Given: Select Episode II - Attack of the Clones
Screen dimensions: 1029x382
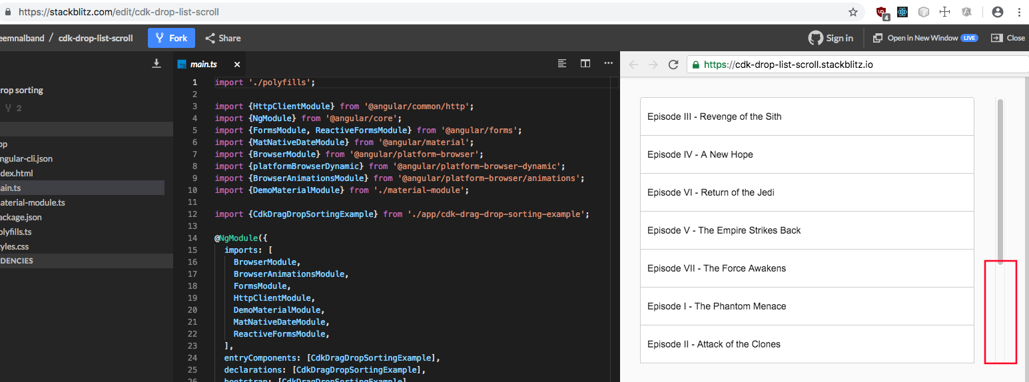Looking at the screenshot, I should 807,344.
